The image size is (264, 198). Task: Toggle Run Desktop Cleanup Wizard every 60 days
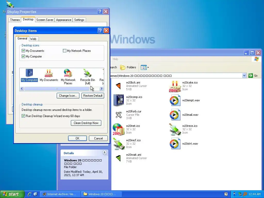coord(23,116)
